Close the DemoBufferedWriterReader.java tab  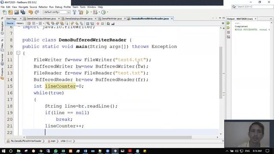tap(172, 18)
